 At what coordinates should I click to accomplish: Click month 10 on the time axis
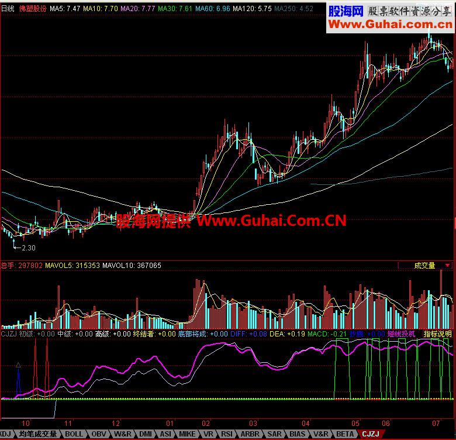pyautogui.click(x=26, y=424)
